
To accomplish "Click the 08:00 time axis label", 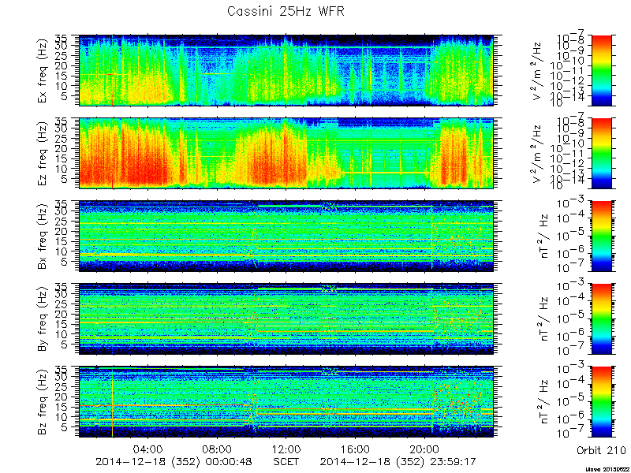I will point(218,449).
